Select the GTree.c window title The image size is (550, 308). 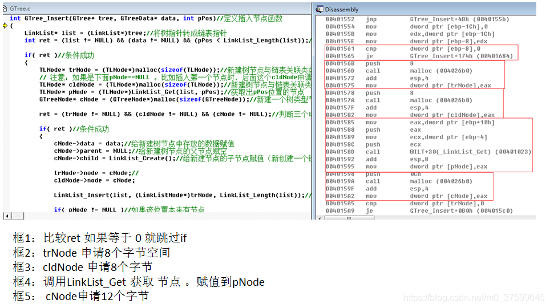point(20,9)
